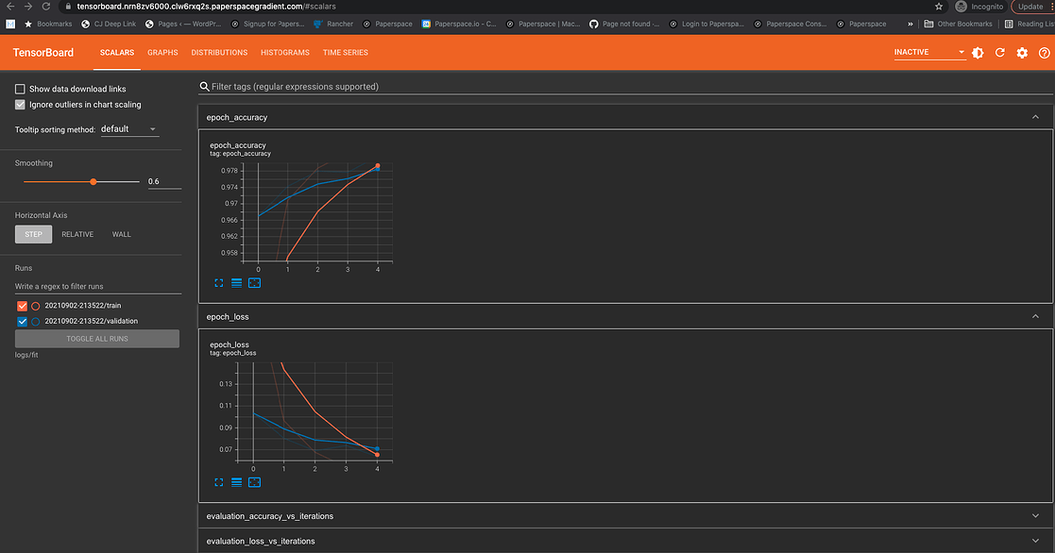This screenshot has width=1055, height=553.
Task: Click the logs/fit directory text
Action: pos(26,355)
